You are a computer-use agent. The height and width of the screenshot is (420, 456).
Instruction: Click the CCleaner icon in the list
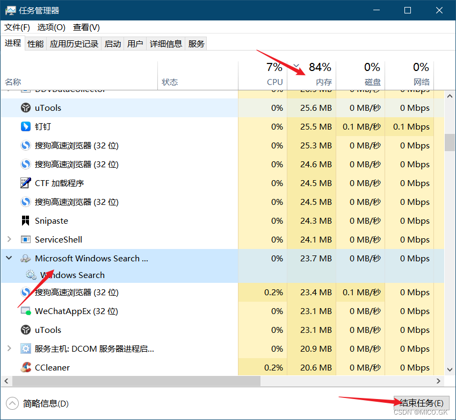pyautogui.click(x=25, y=367)
